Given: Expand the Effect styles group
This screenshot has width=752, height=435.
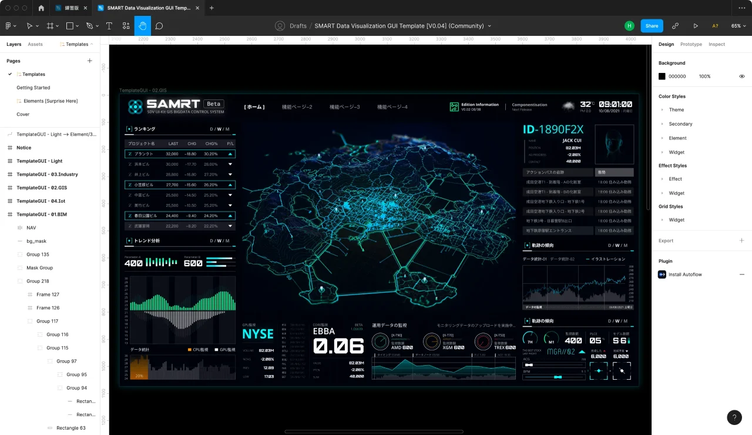Looking at the screenshot, I should click(x=662, y=179).
